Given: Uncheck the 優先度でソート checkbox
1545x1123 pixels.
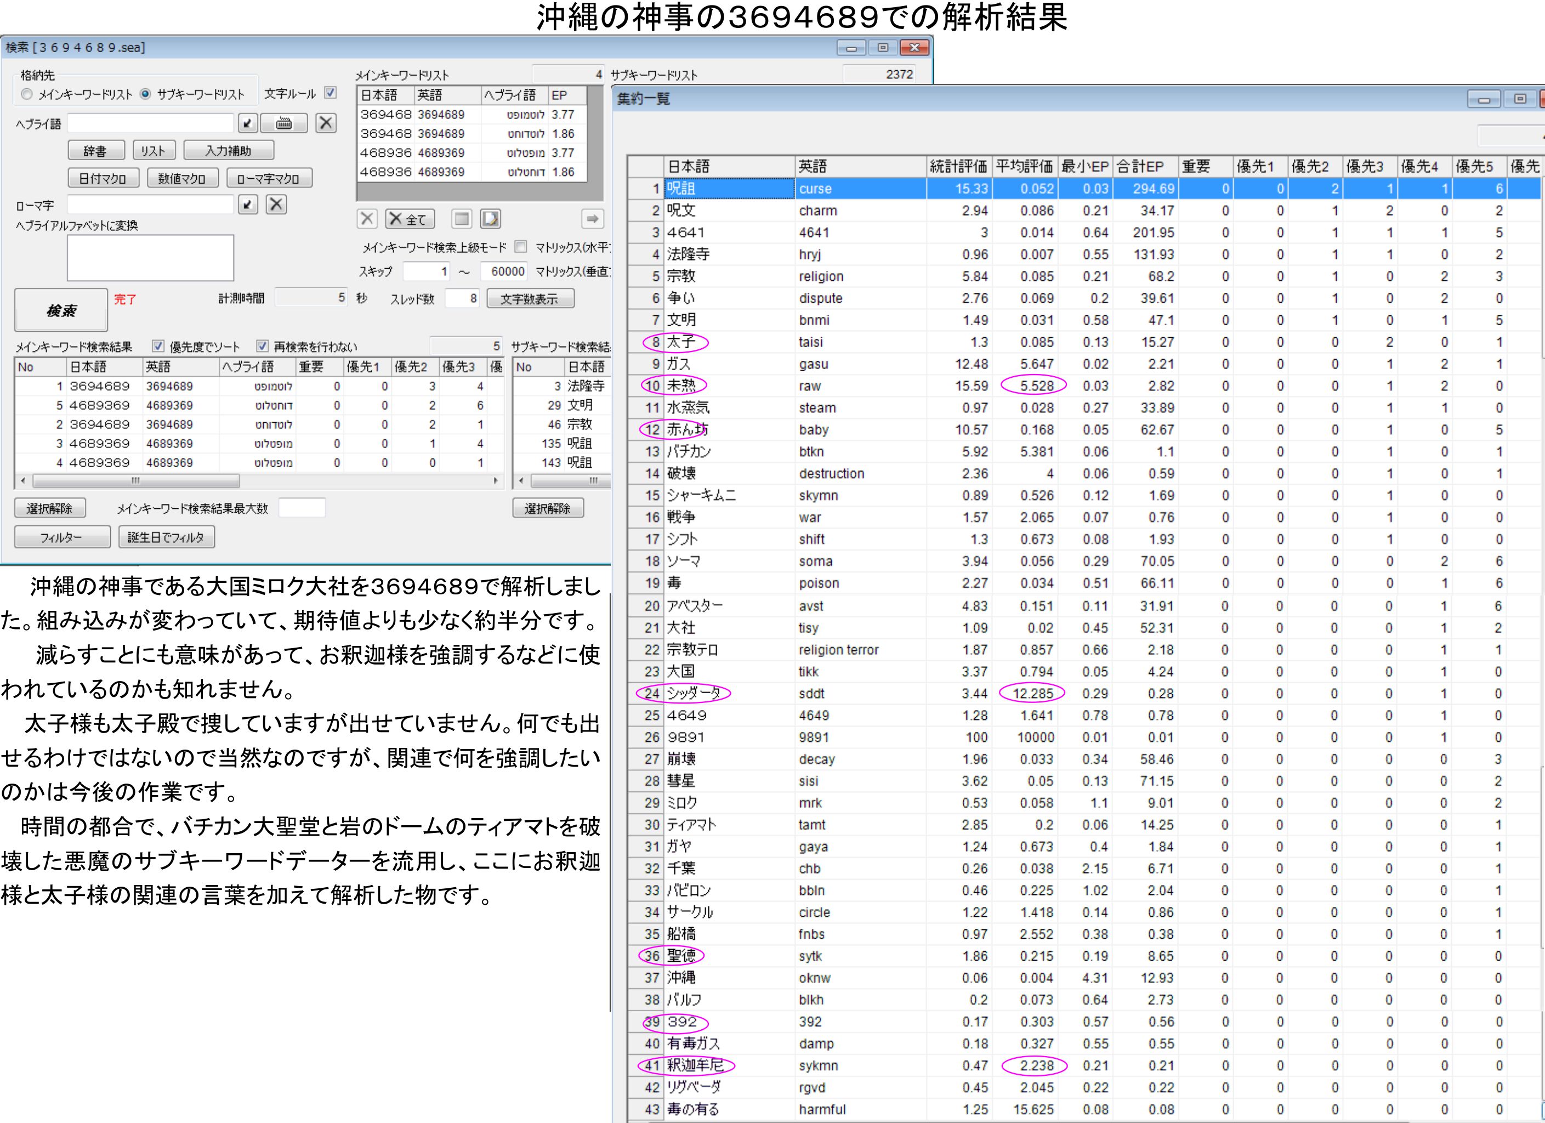Looking at the screenshot, I should (x=158, y=346).
